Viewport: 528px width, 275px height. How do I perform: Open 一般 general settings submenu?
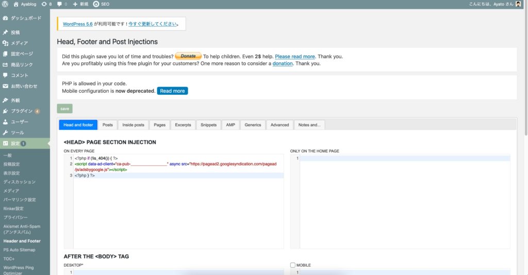pos(7,156)
